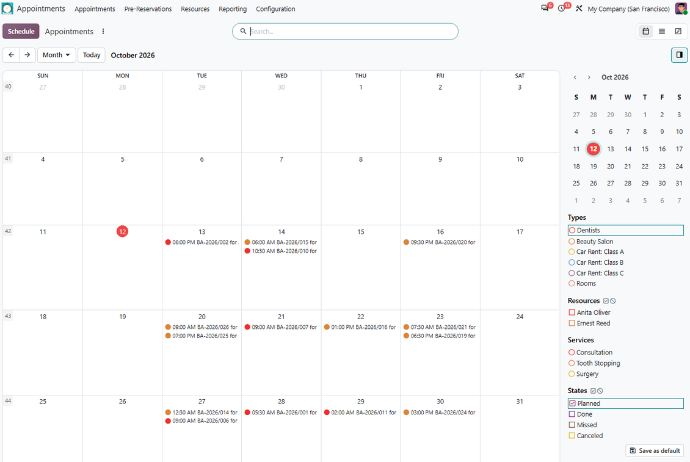Open event 01:00 PM BA-2026/016
Image resolution: width=690 pixels, height=462 pixels.
360,327
